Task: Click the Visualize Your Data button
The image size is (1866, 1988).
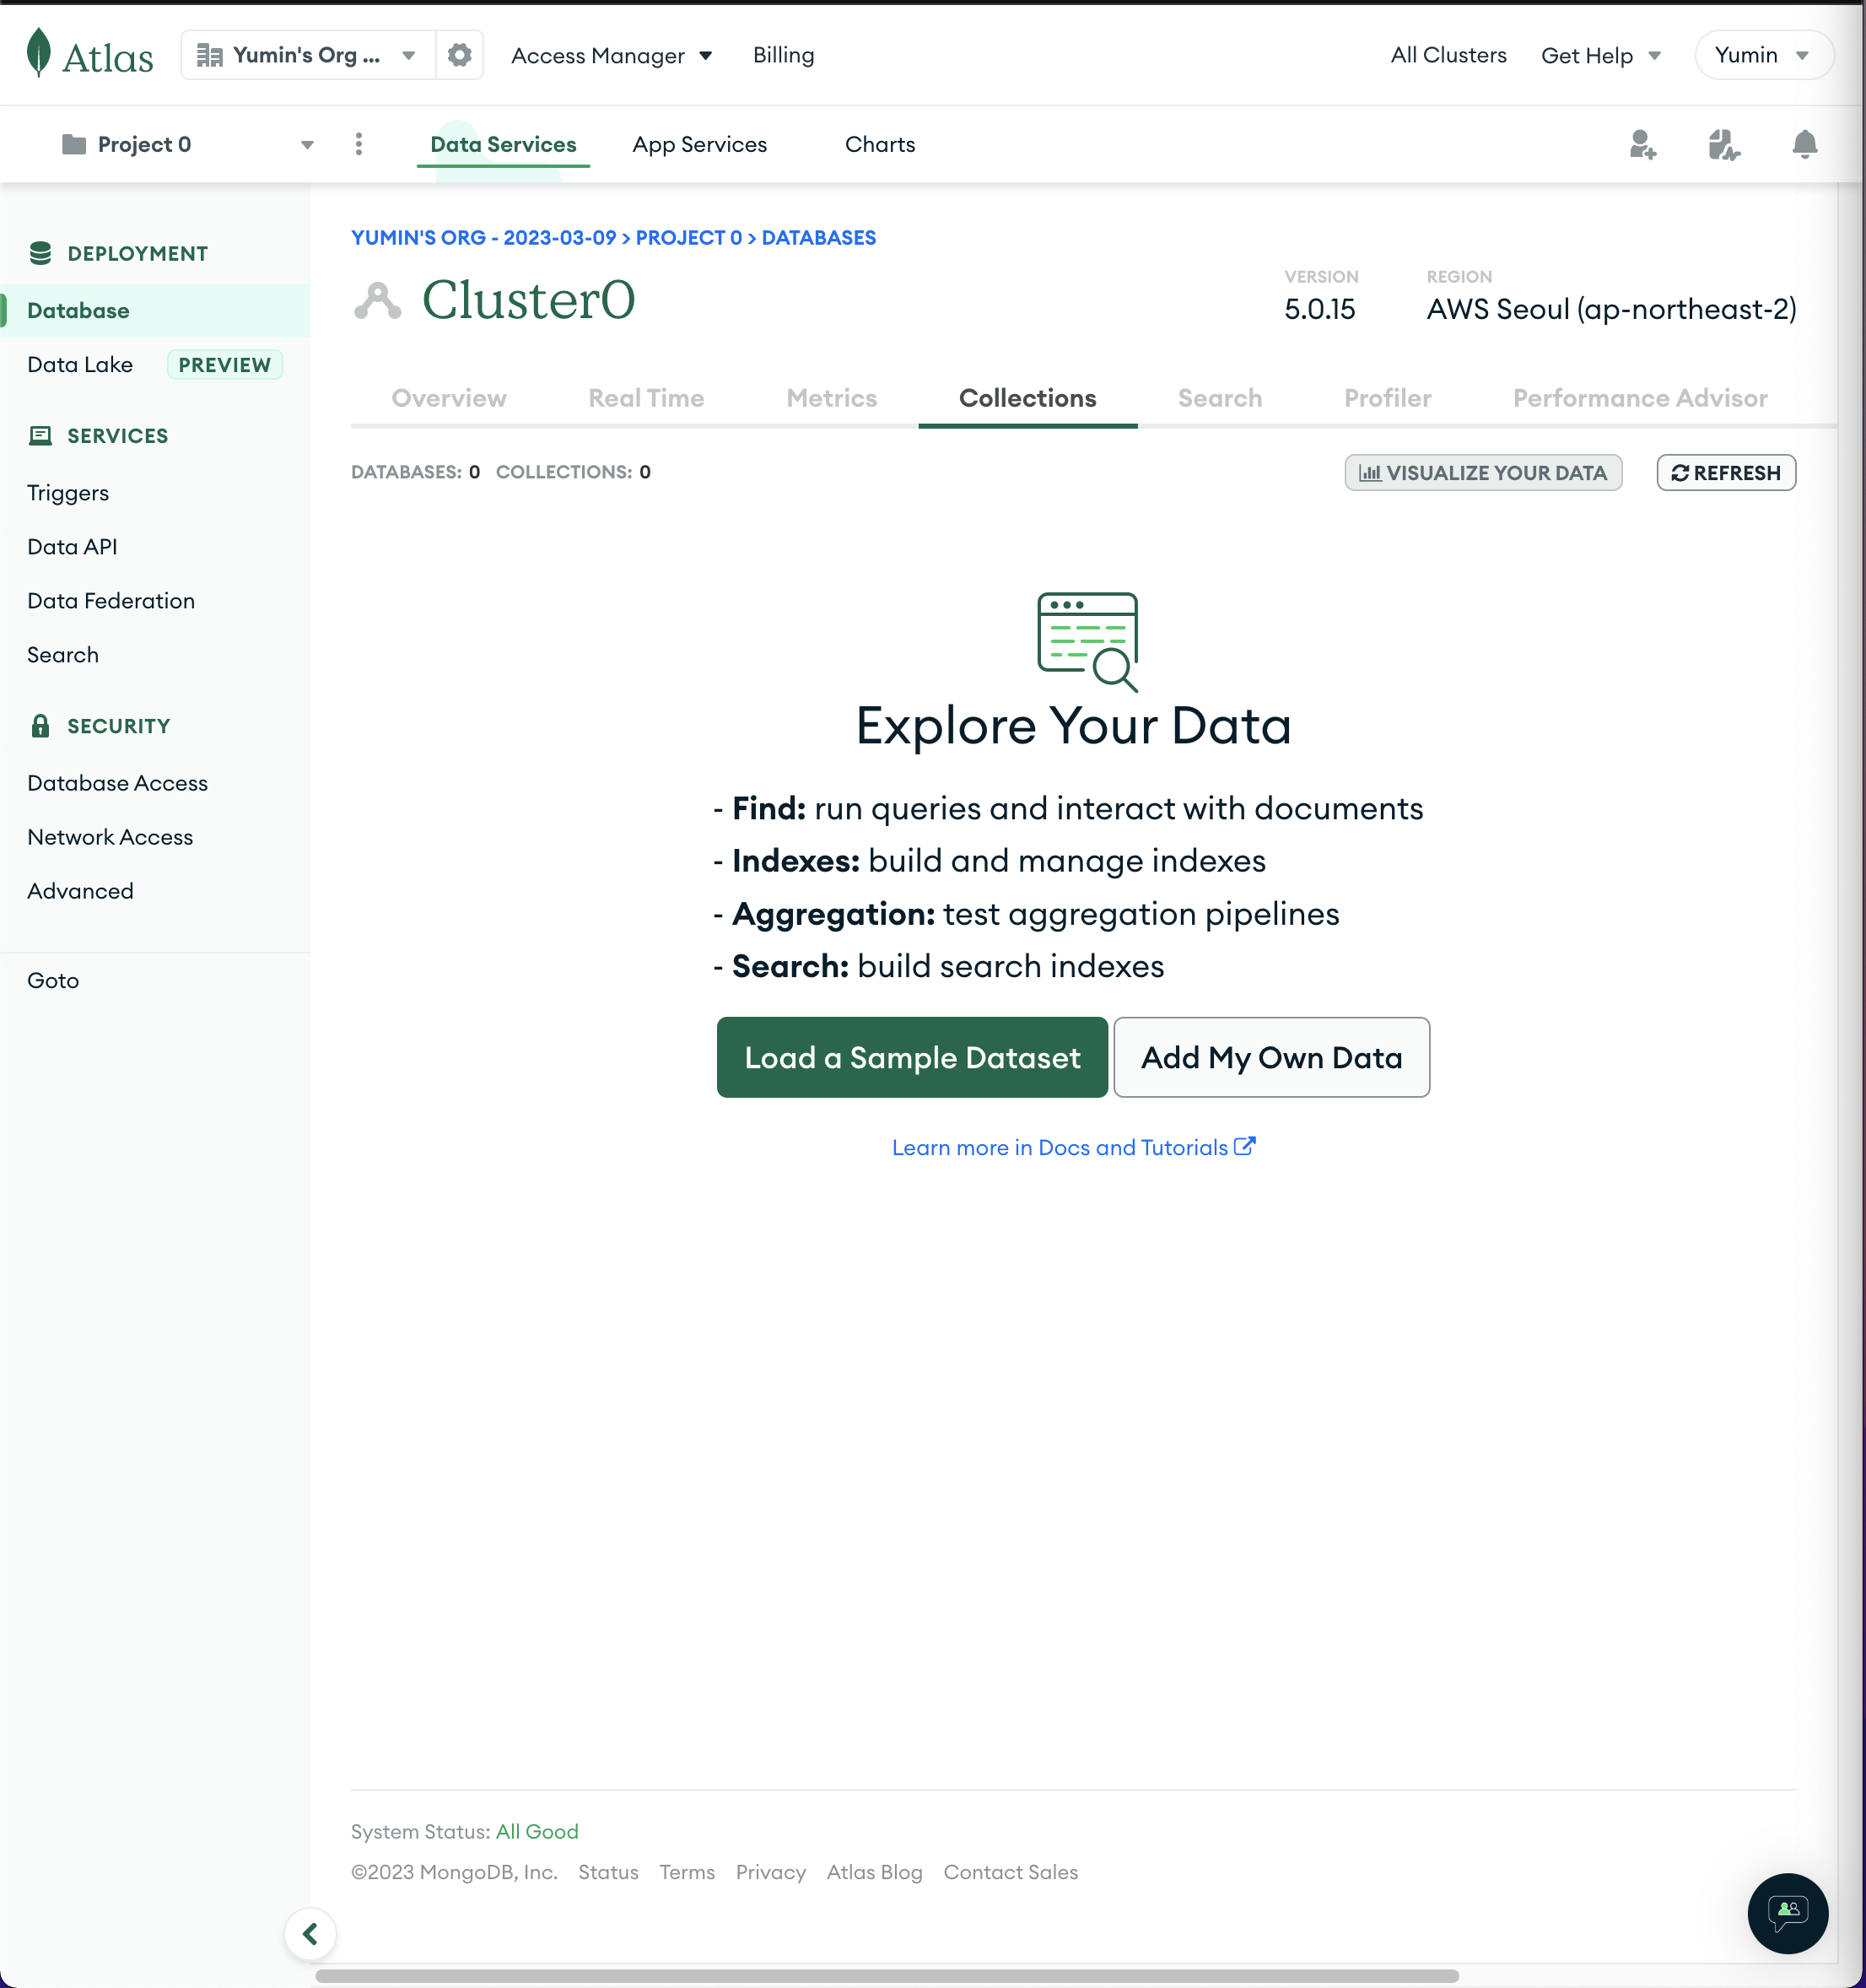Action: point(1483,473)
